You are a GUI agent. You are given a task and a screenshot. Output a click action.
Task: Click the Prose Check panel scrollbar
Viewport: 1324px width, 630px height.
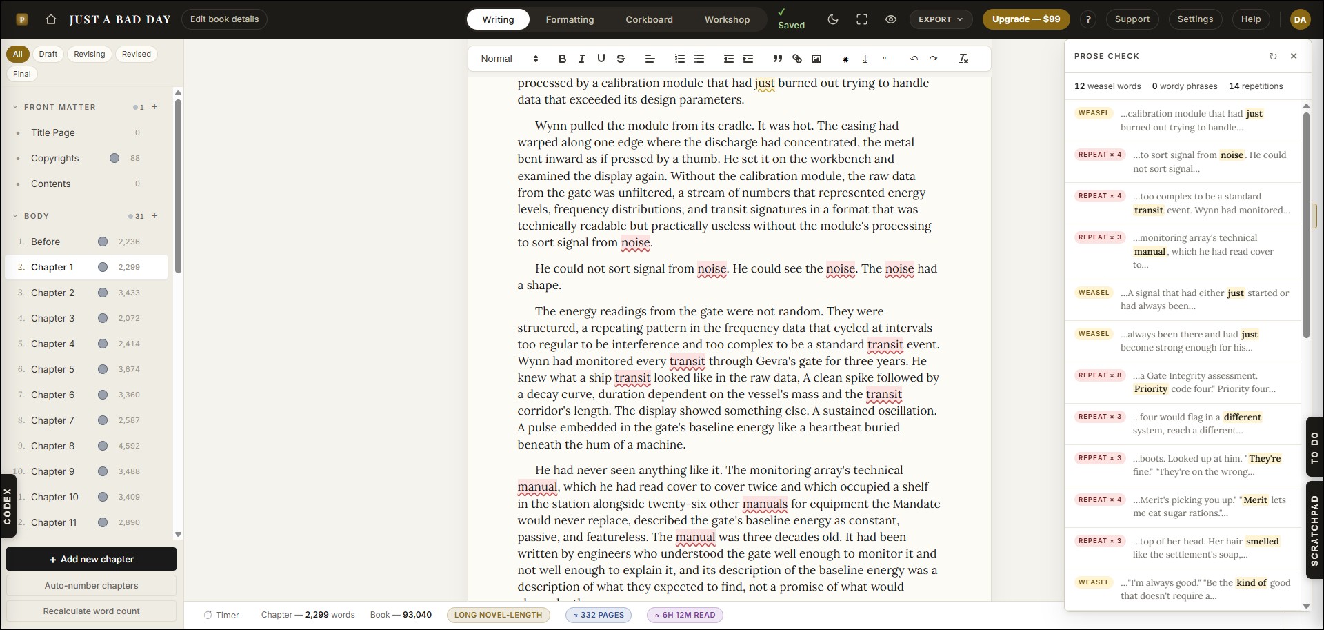1306,224
